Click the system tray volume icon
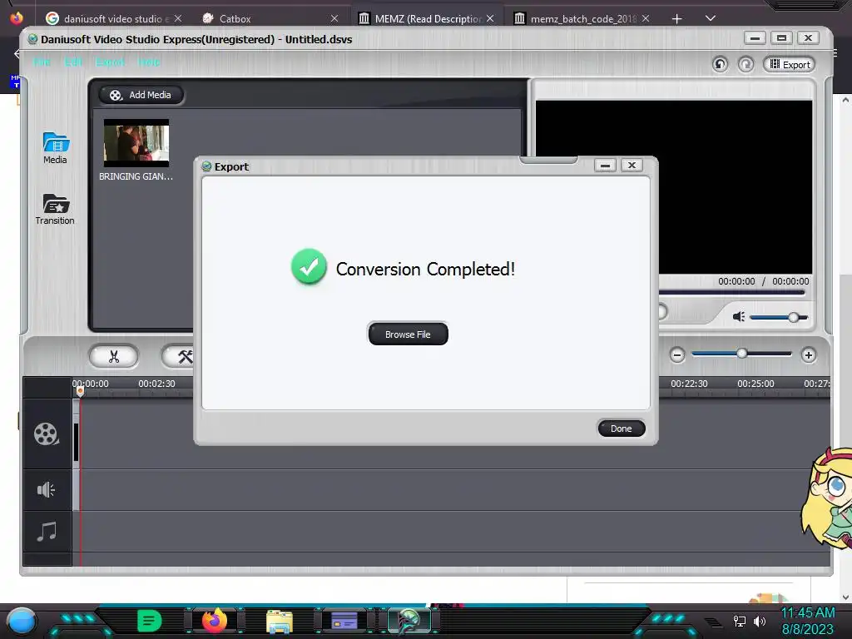Viewport: 852px width, 639px height. (760, 621)
